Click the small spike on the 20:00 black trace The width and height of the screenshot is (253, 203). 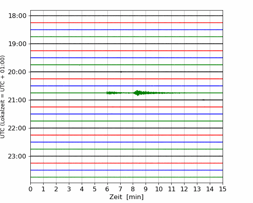(x=121, y=72)
